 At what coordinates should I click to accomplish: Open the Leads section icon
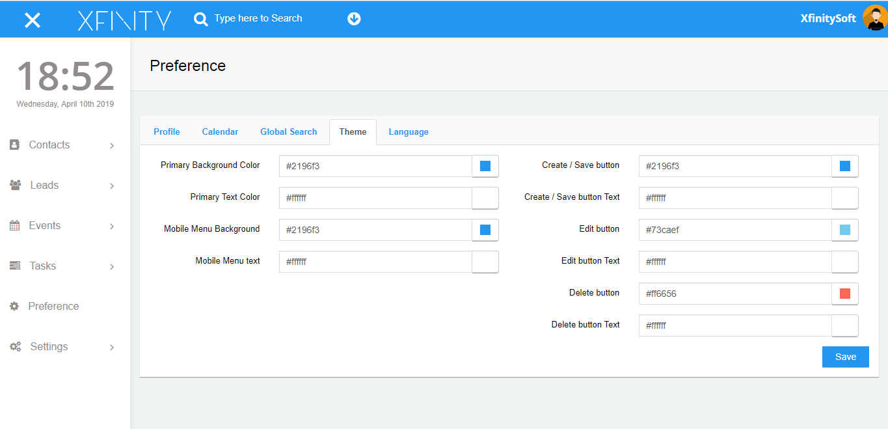14,185
